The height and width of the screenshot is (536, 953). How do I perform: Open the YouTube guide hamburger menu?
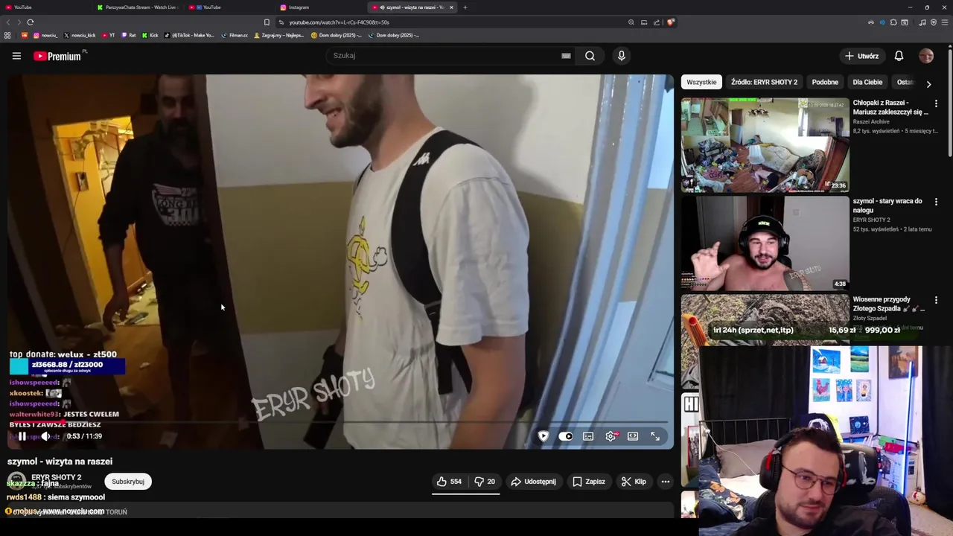[16, 56]
